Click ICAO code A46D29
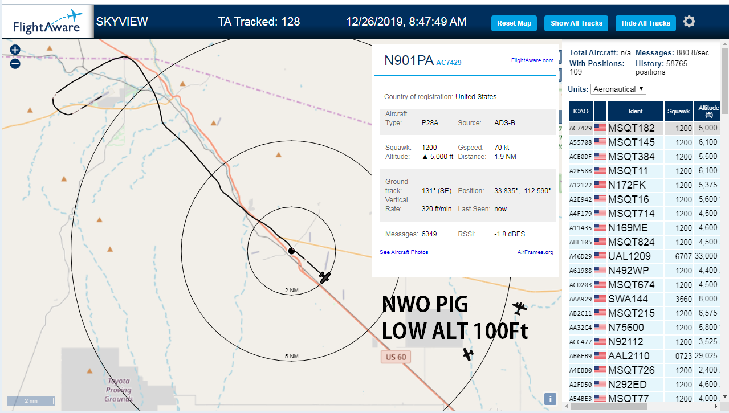 (581, 256)
